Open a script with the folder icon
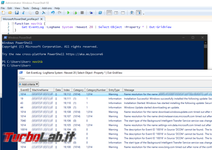 (10, 13)
